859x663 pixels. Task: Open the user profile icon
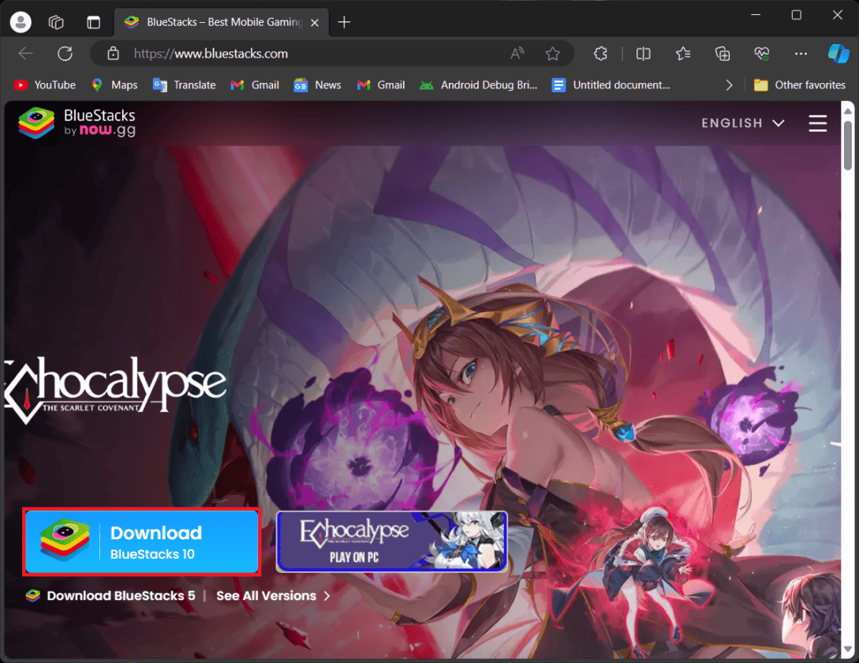coord(21,22)
